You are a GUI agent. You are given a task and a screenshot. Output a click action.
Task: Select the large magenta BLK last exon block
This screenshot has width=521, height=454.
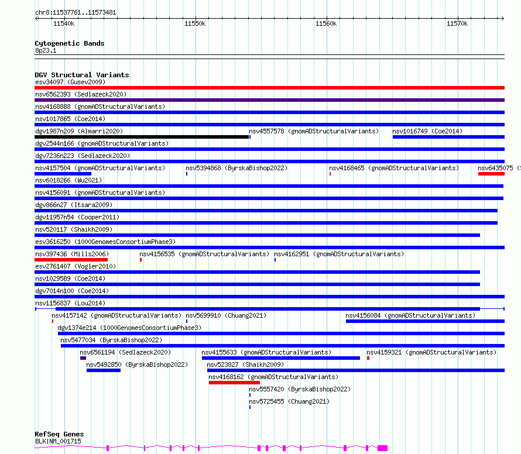[382, 448]
